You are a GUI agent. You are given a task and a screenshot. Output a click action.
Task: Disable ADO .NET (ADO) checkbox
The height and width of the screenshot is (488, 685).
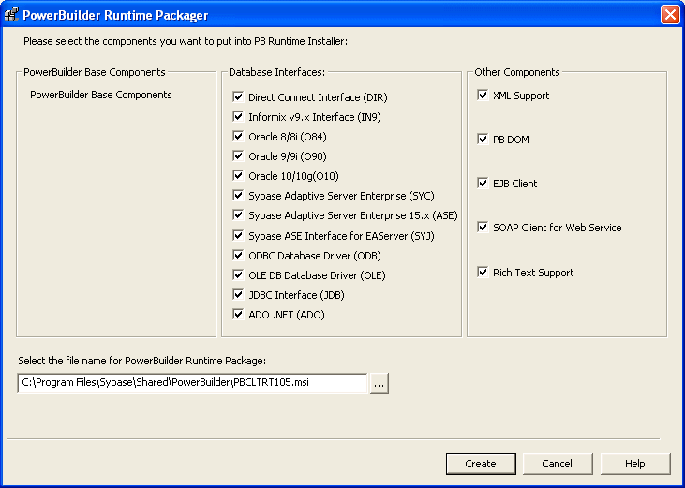pyautogui.click(x=238, y=315)
